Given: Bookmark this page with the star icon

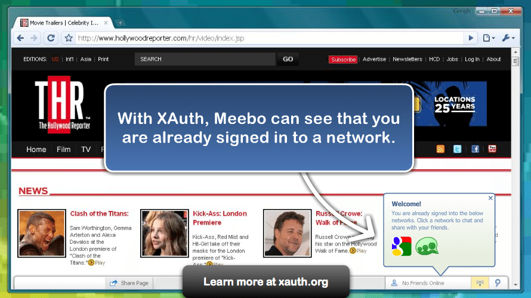Looking at the screenshot, I should point(69,38).
